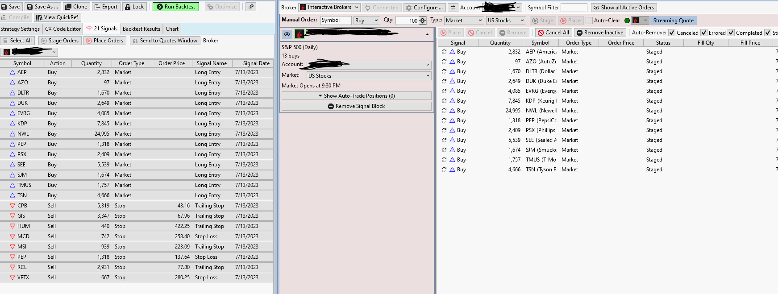Click the broker refresh arrow icon
The image size is (778, 294).
click(453, 8)
